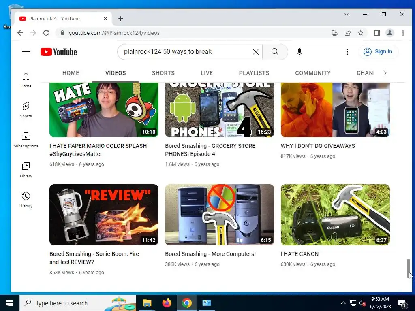Open 'Bored Smashing - Sonic Boom: Fire and Ice! REVIEW?' title
Screen dimensions: 415x311
[x=94, y=258]
